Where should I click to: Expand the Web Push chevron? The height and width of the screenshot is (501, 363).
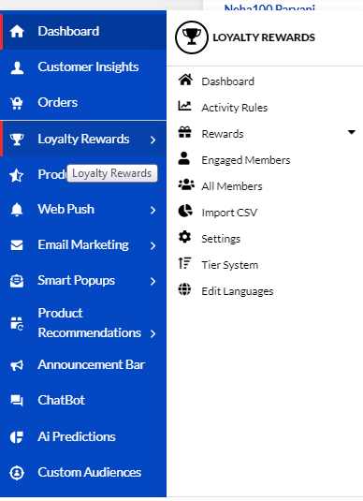tap(153, 211)
